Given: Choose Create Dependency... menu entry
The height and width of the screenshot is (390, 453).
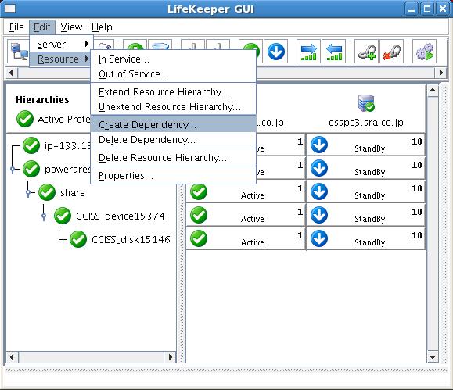Looking at the screenshot, I should (x=174, y=124).
